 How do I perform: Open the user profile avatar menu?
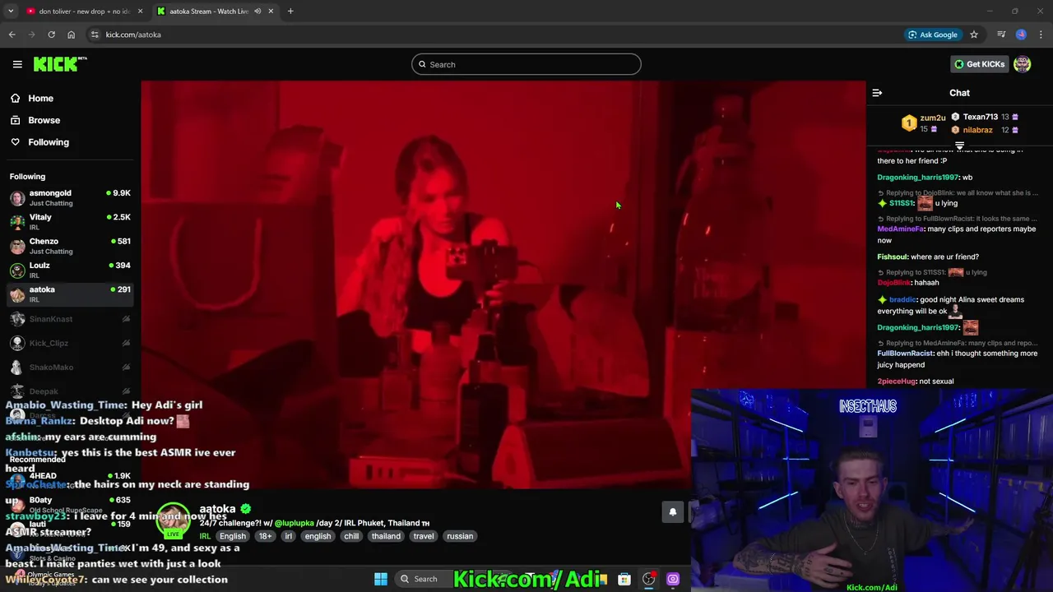[1023, 64]
